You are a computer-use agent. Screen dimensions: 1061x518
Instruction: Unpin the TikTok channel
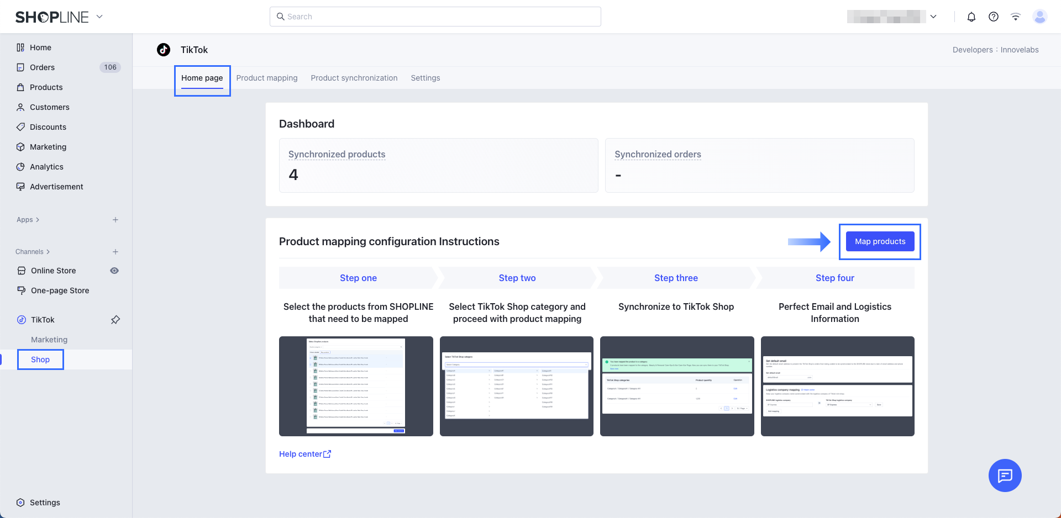115,320
